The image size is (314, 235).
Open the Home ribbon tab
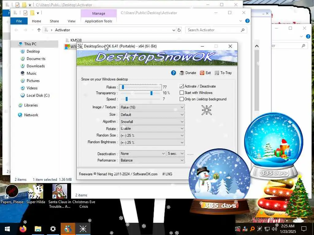36,21
